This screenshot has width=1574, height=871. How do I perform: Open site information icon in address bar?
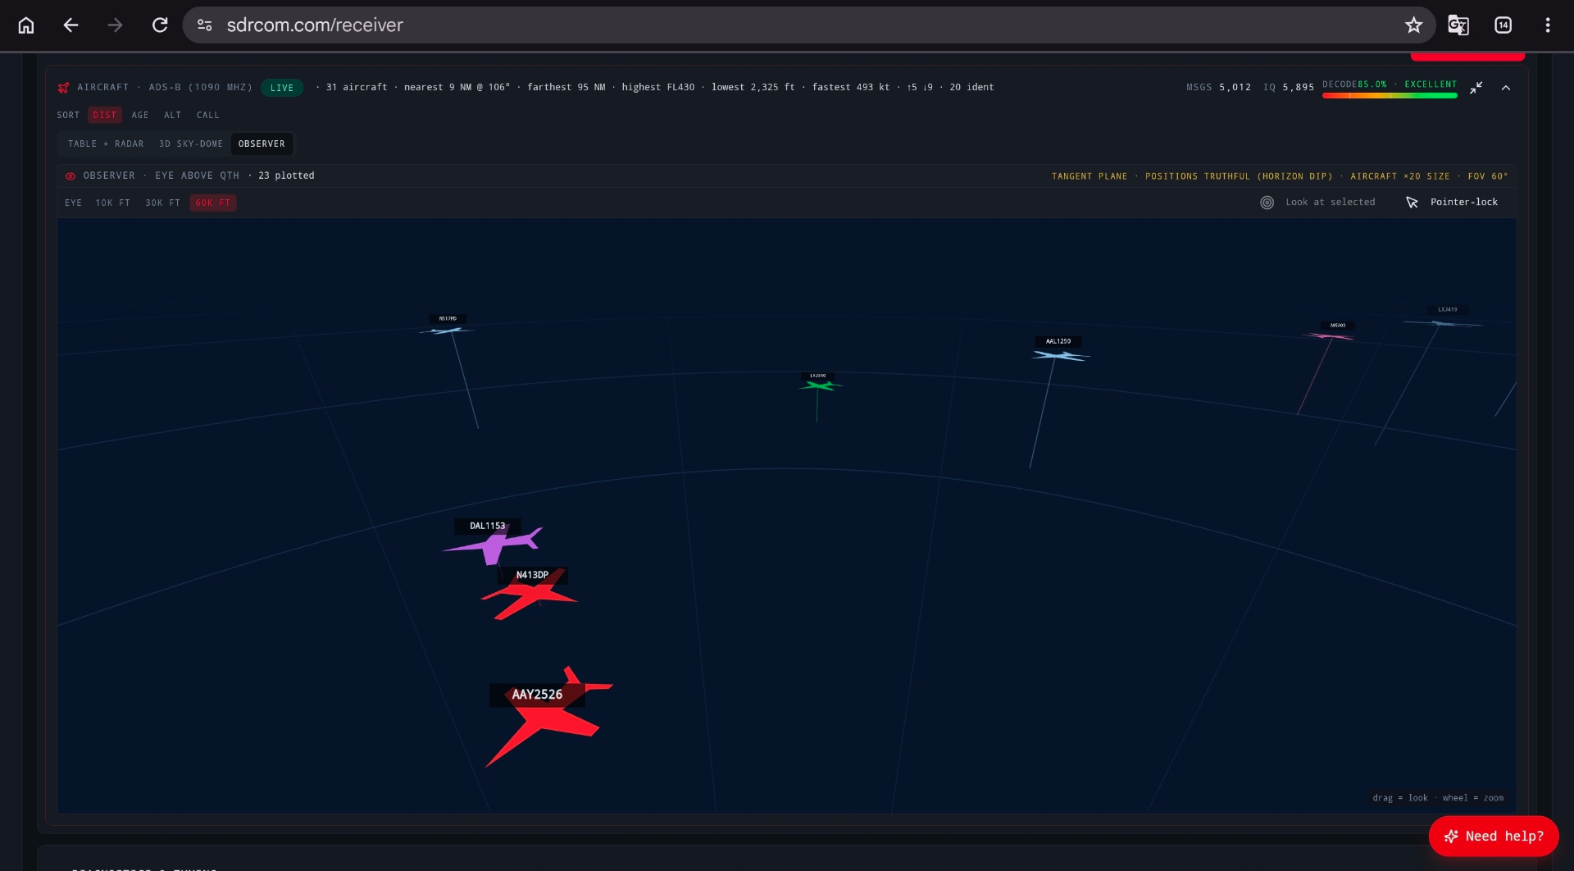[x=205, y=25]
